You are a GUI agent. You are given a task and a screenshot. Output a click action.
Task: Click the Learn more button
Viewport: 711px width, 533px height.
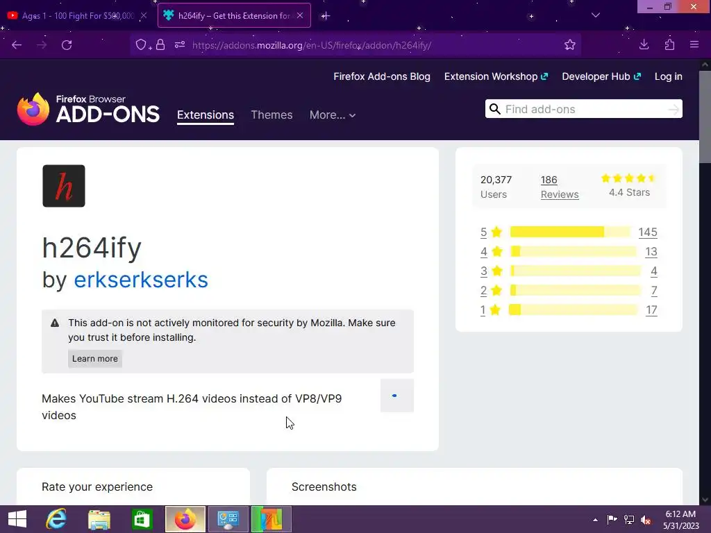94,359
